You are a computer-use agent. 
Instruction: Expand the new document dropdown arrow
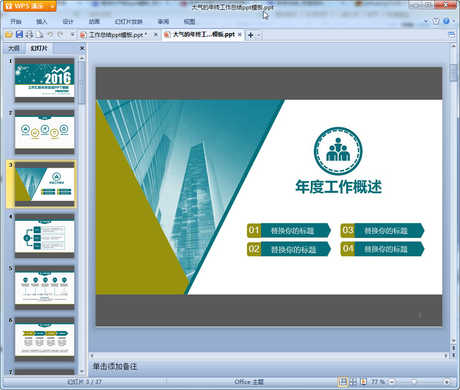pyautogui.click(x=259, y=35)
